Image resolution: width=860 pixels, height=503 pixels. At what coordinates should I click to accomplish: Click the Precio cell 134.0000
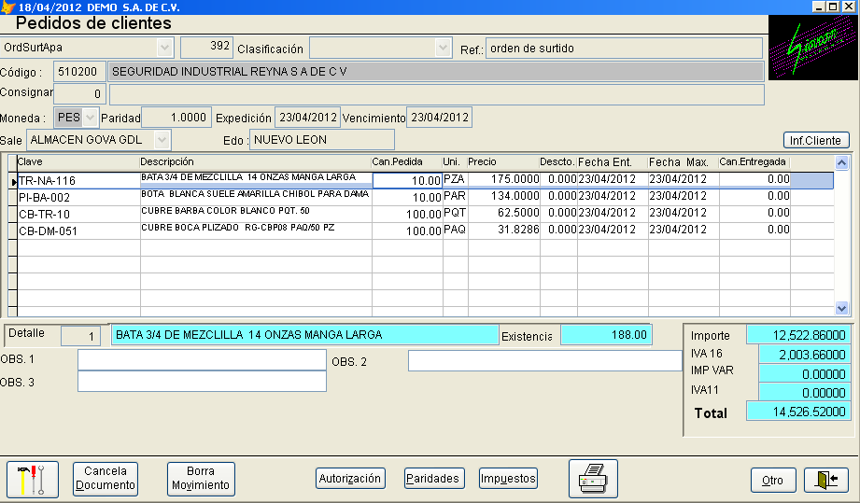(503, 196)
